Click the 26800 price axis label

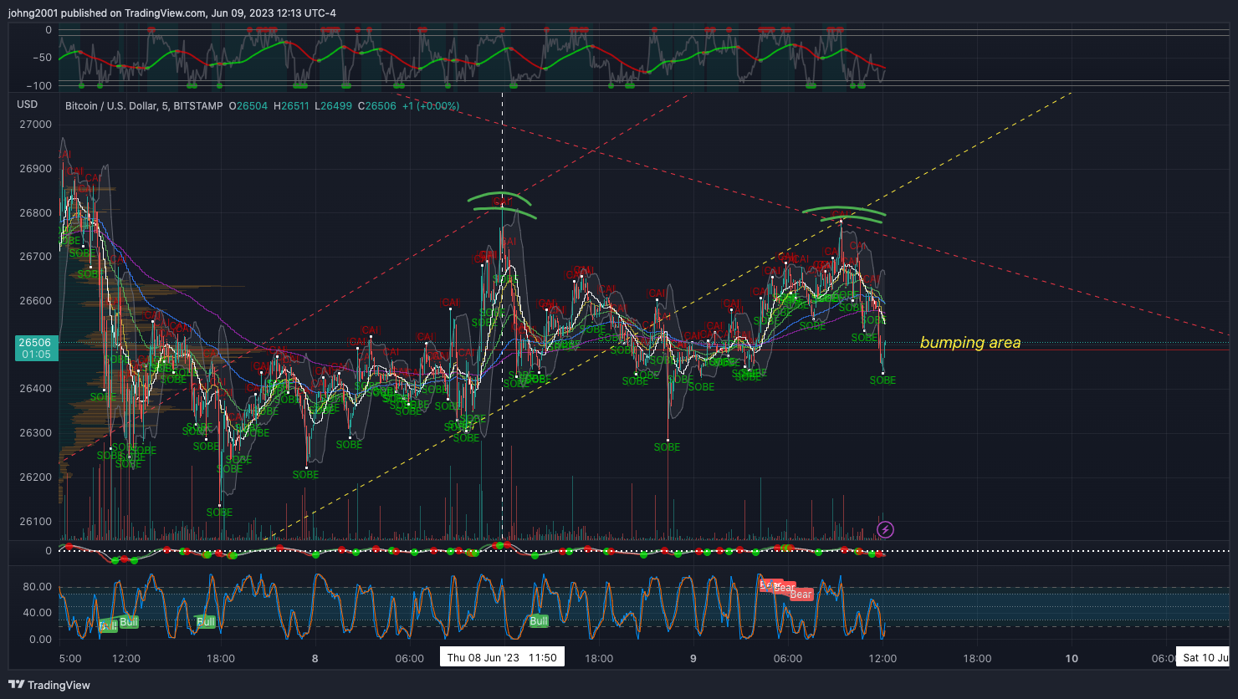(x=34, y=213)
